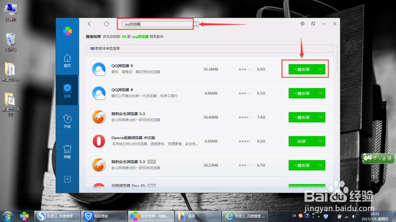Expand install options for QQ浏览器 9
Image resolution: width=396 pixels, height=222 pixels.
320,69
